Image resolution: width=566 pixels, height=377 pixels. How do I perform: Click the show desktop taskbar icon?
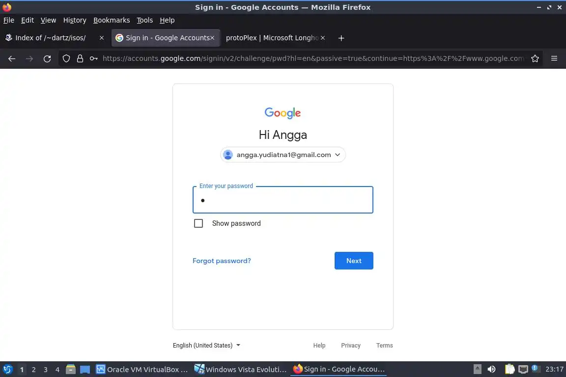click(85, 369)
